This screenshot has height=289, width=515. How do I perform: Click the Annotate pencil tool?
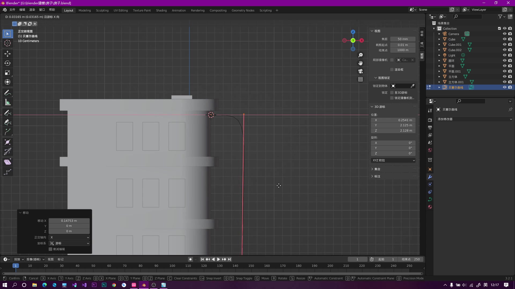[8, 93]
